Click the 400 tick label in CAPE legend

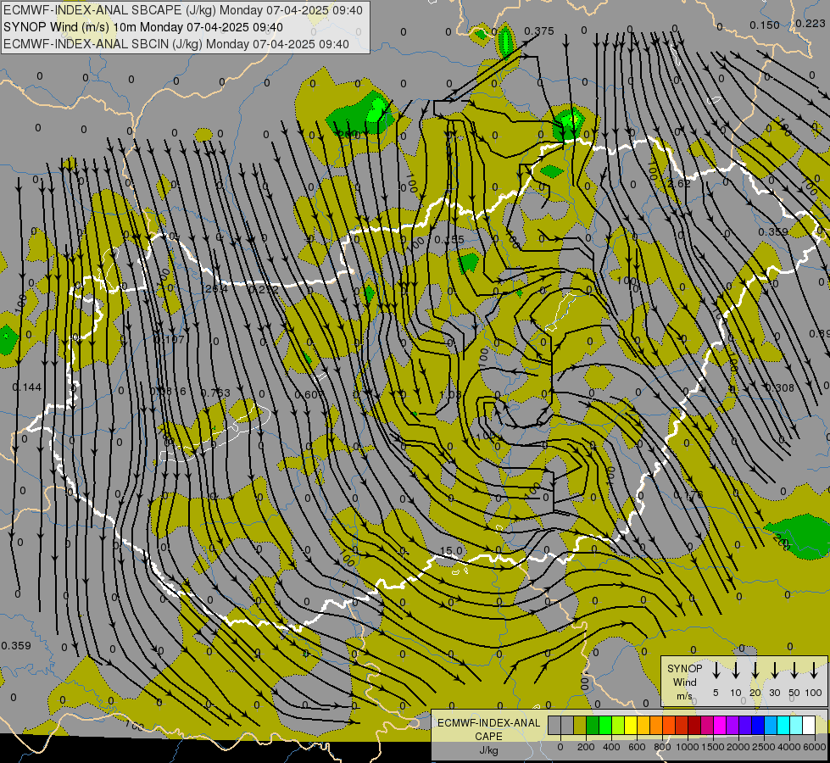[x=611, y=747]
